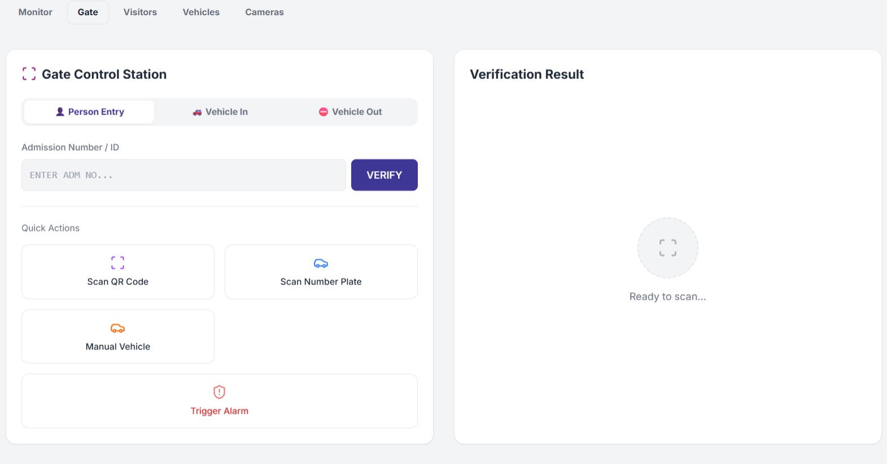Switch mode to Vehicle Out
Image resolution: width=887 pixels, height=464 pixels.
click(x=351, y=112)
